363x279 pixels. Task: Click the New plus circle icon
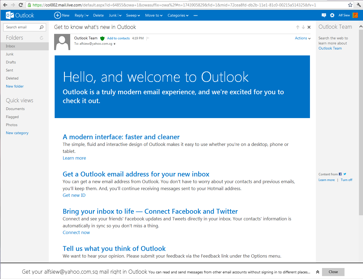coord(58,15)
